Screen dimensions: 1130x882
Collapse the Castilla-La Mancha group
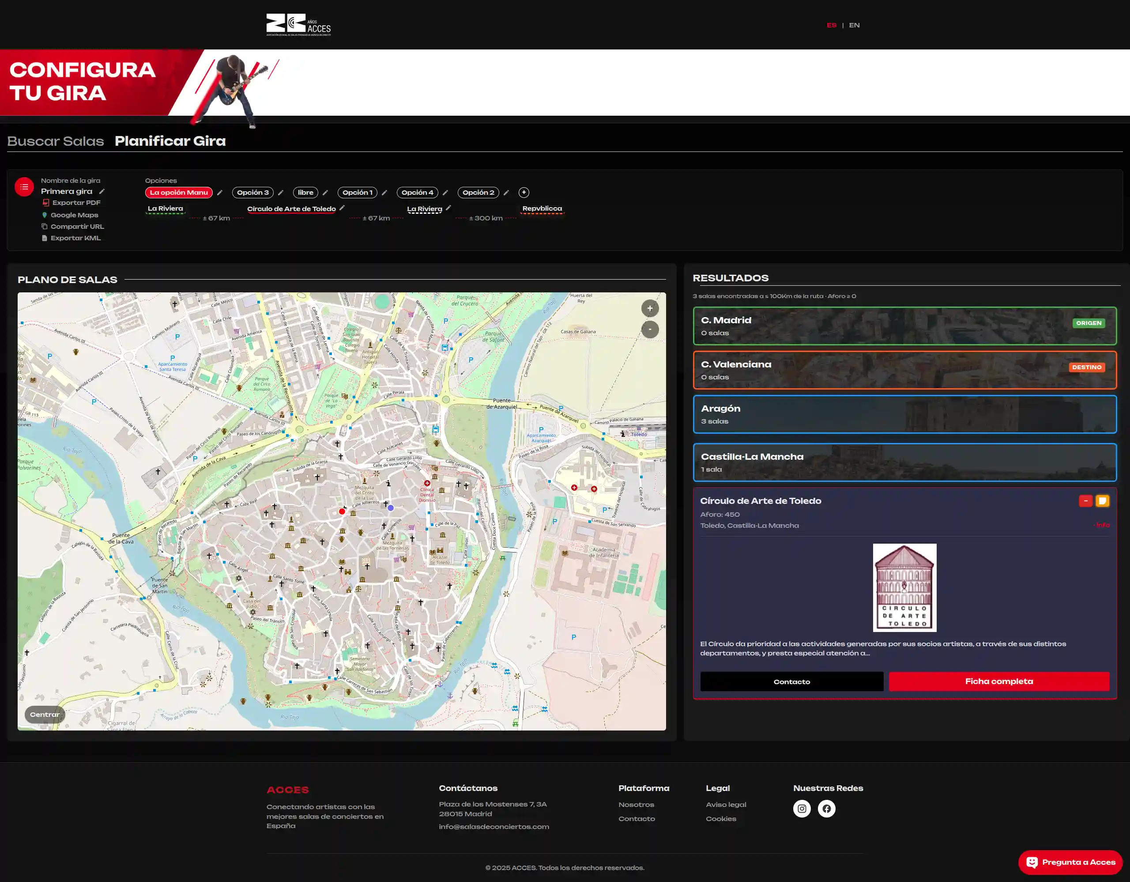click(x=904, y=462)
